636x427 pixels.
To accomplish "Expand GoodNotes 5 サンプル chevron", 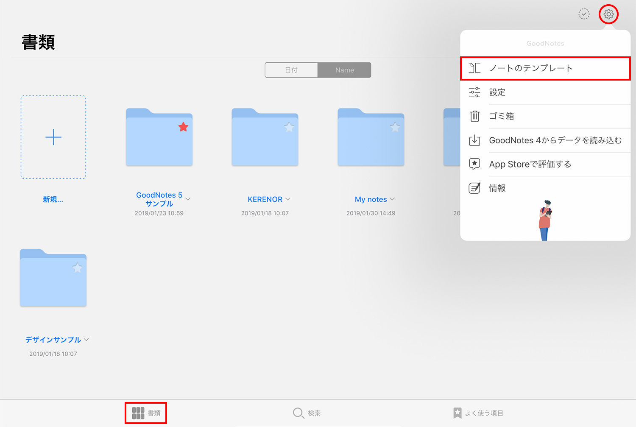I will [x=188, y=199].
